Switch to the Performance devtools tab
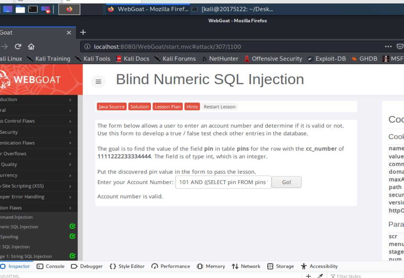The width and height of the screenshot is (404, 278). 170,266
